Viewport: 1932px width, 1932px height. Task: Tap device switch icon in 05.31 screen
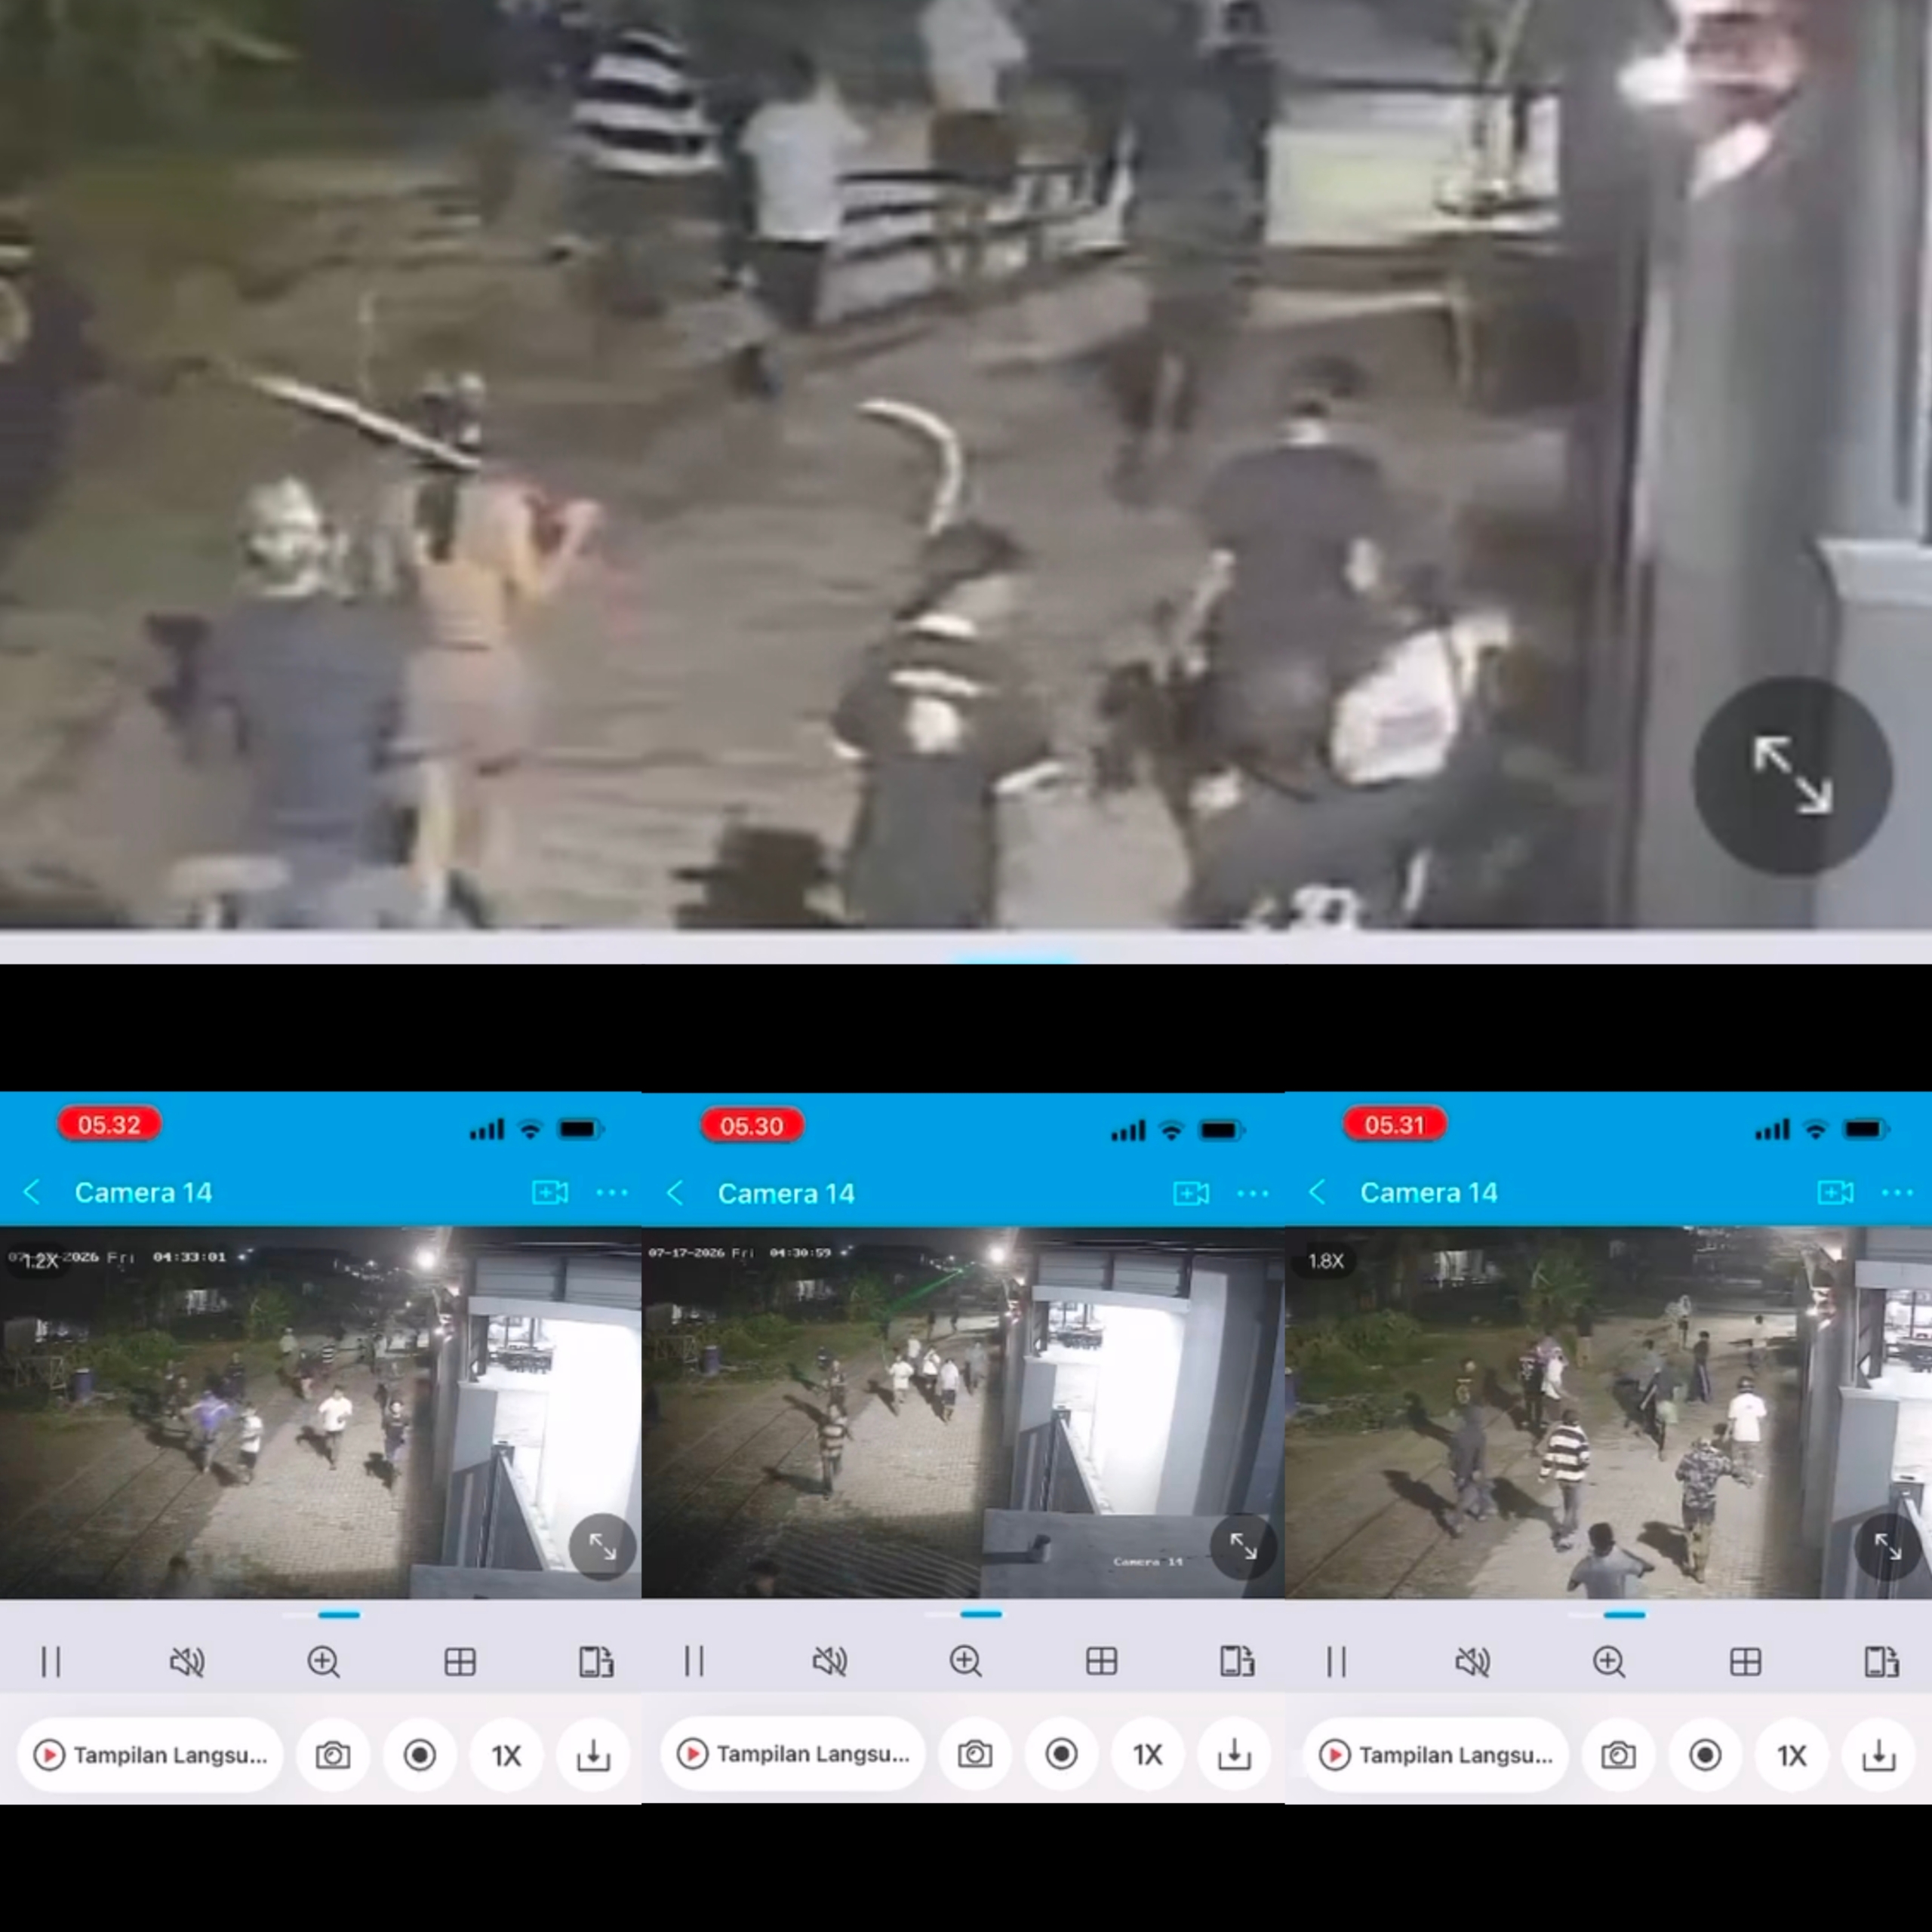(1882, 1662)
